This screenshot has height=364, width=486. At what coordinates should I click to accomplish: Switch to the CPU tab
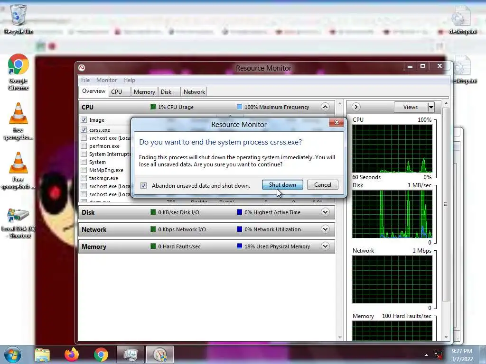[119, 91]
